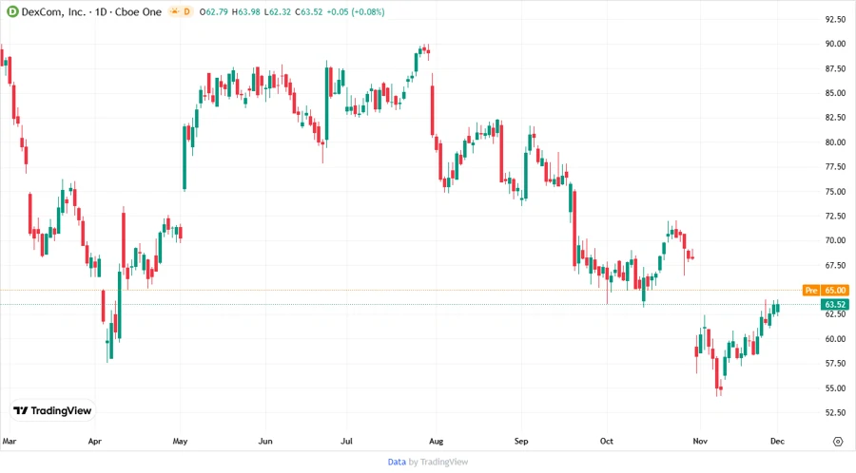Click the 1D interval text in header
856x473 pixels.
(101, 12)
